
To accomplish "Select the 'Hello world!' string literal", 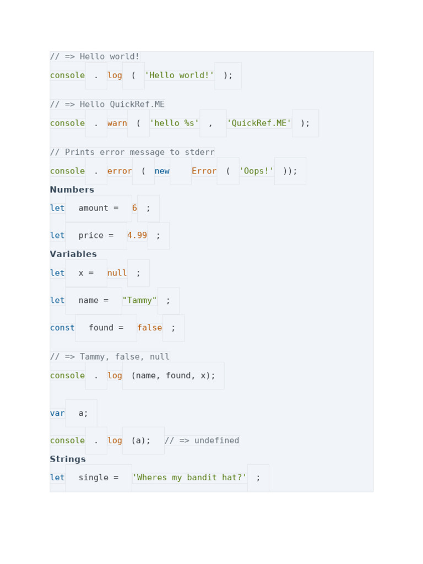I will (180, 75).
